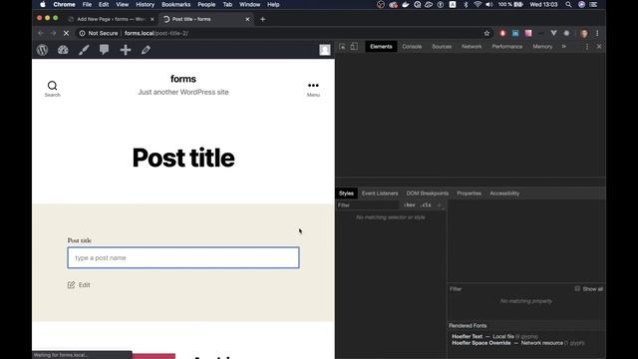
Task: Focus the Post title input field
Action: click(183, 257)
